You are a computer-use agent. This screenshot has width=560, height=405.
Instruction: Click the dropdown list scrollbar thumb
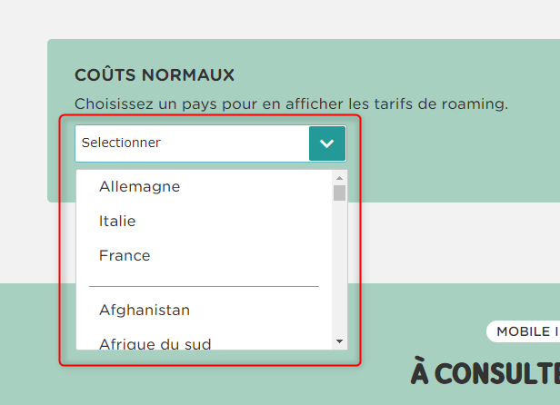(x=340, y=193)
